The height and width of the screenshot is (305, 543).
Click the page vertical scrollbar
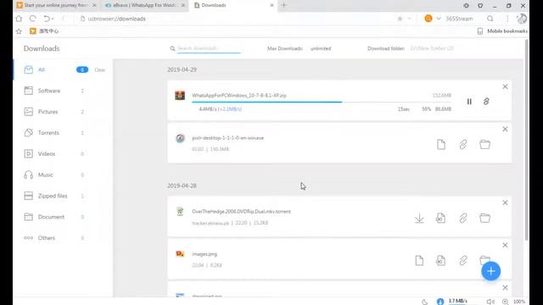point(527,140)
